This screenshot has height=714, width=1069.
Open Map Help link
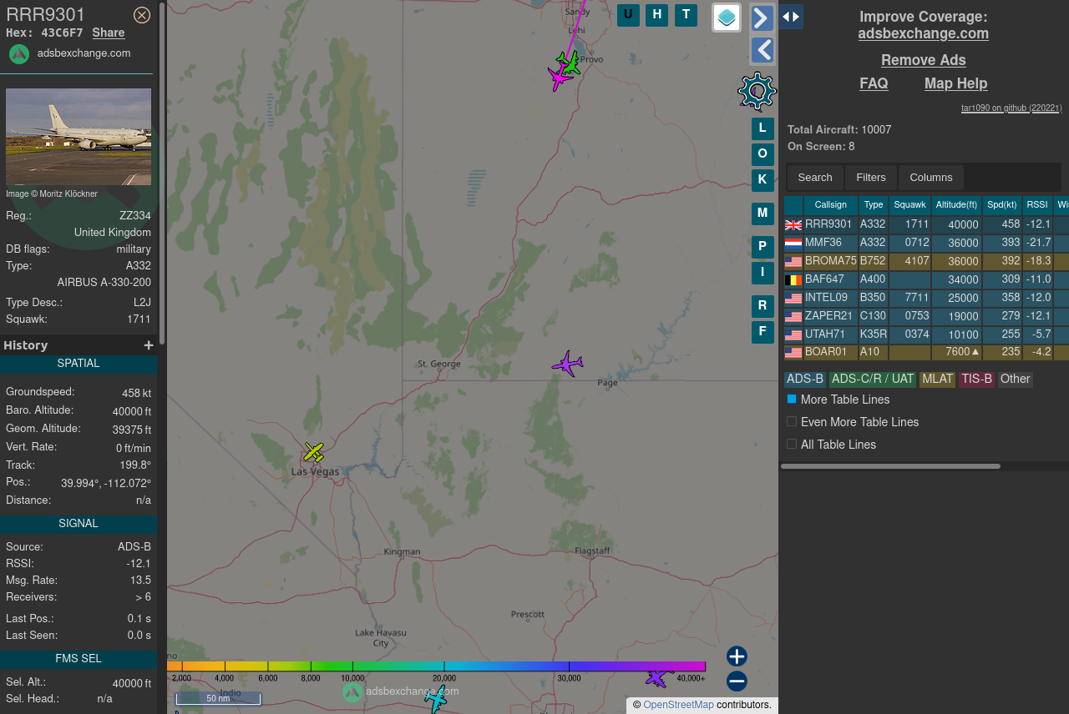(x=956, y=84)
